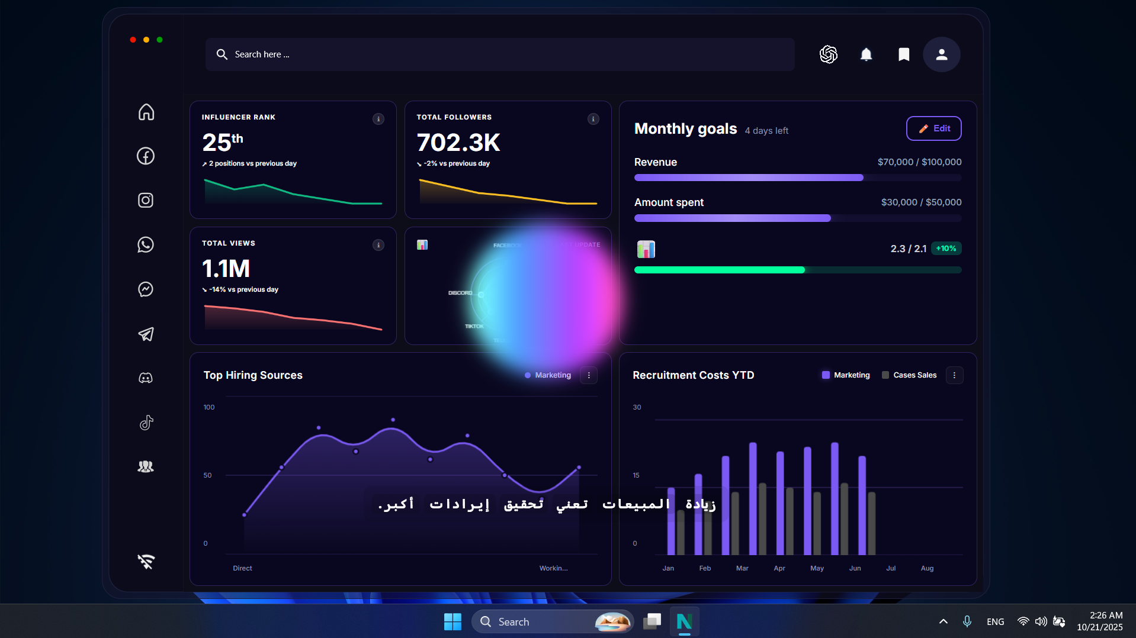This screenshot has width=1136, height=638.
Task: Select the Instagram icon in the sidebar
Action: pyautogui.click(x=145, y=200)
